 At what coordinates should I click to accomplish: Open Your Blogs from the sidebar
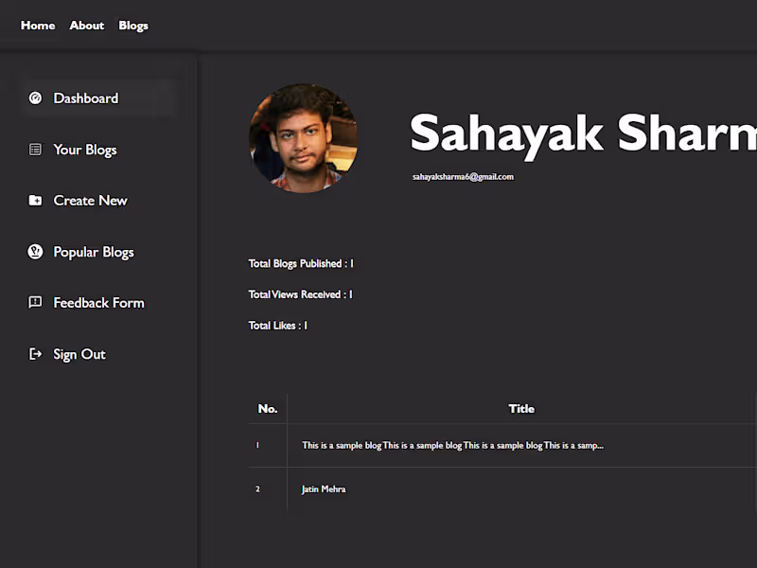(85, 151)
